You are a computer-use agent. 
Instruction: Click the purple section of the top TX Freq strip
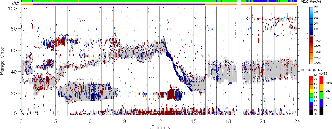[x=119, y=4]
